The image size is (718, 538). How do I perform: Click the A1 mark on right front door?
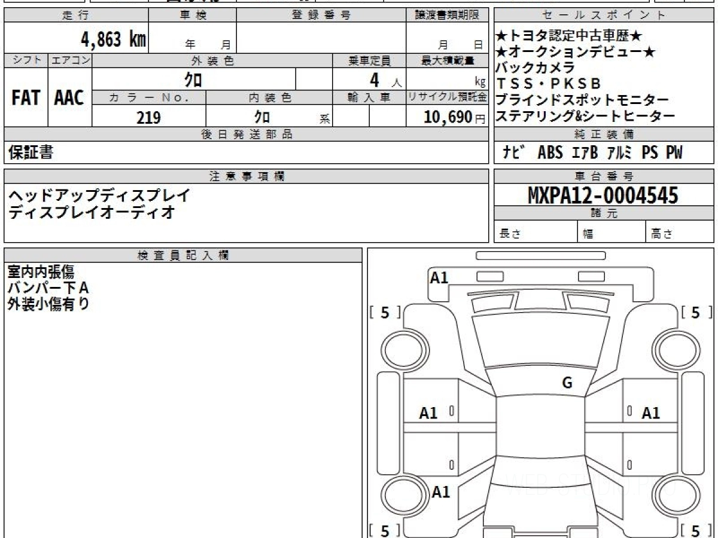click(x=651, y=413)
